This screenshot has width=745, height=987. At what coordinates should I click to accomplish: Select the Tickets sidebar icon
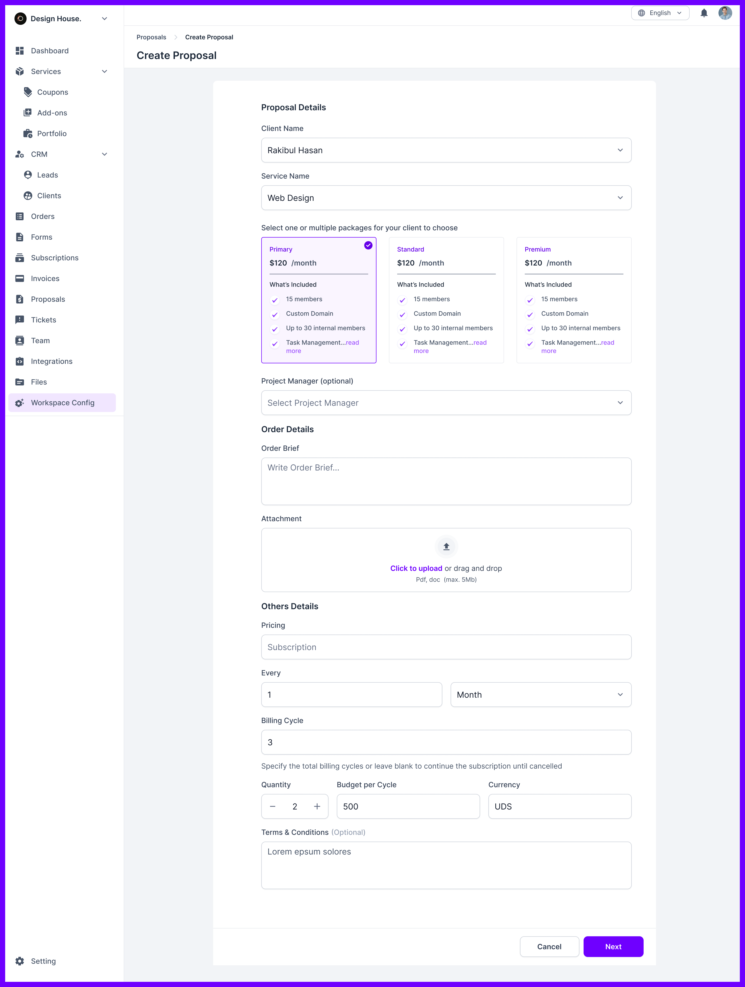pyautogui.click(x=20, y=320)
